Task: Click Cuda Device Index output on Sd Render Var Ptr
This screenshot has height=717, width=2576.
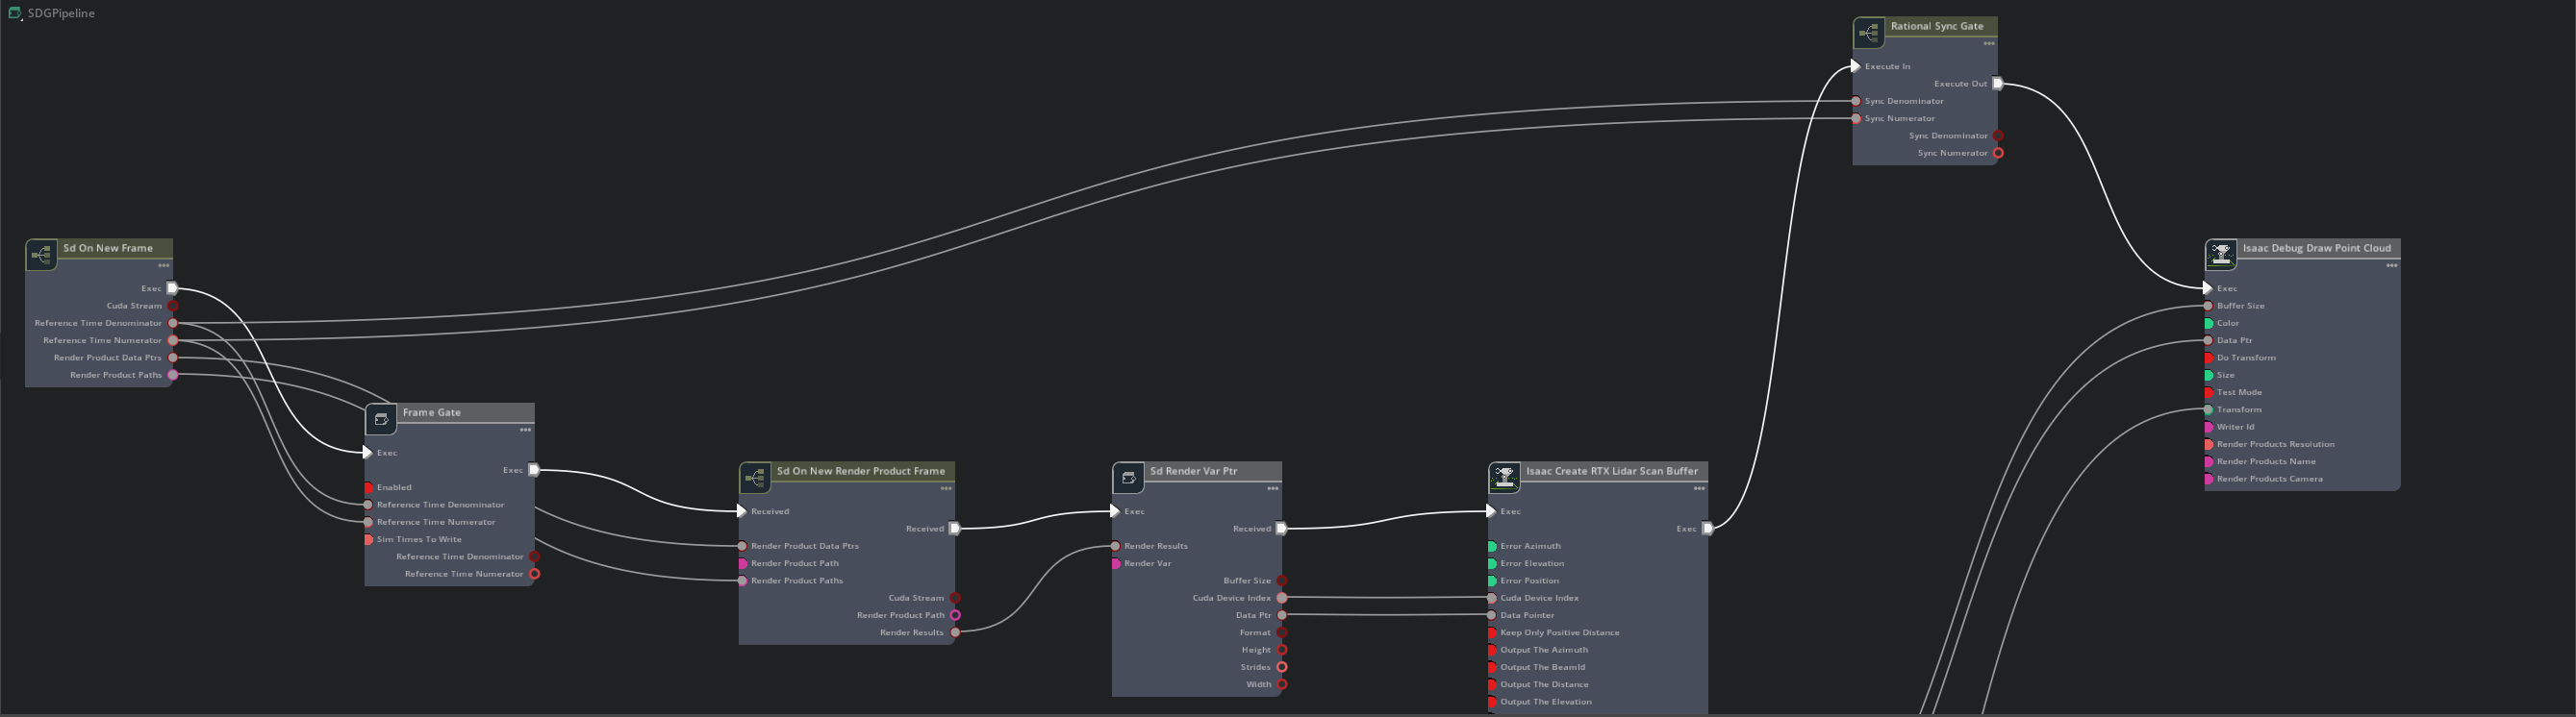Action: point(1282,598)
